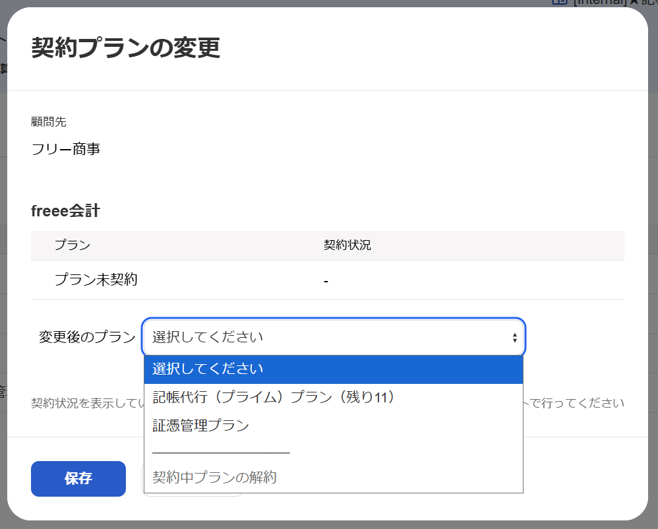Click the 変更後のプラン label

tap(87, 337)
